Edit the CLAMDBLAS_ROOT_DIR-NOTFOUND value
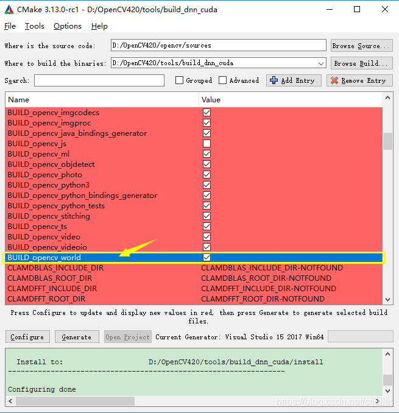The image size is (399, 413). (266, 278)
